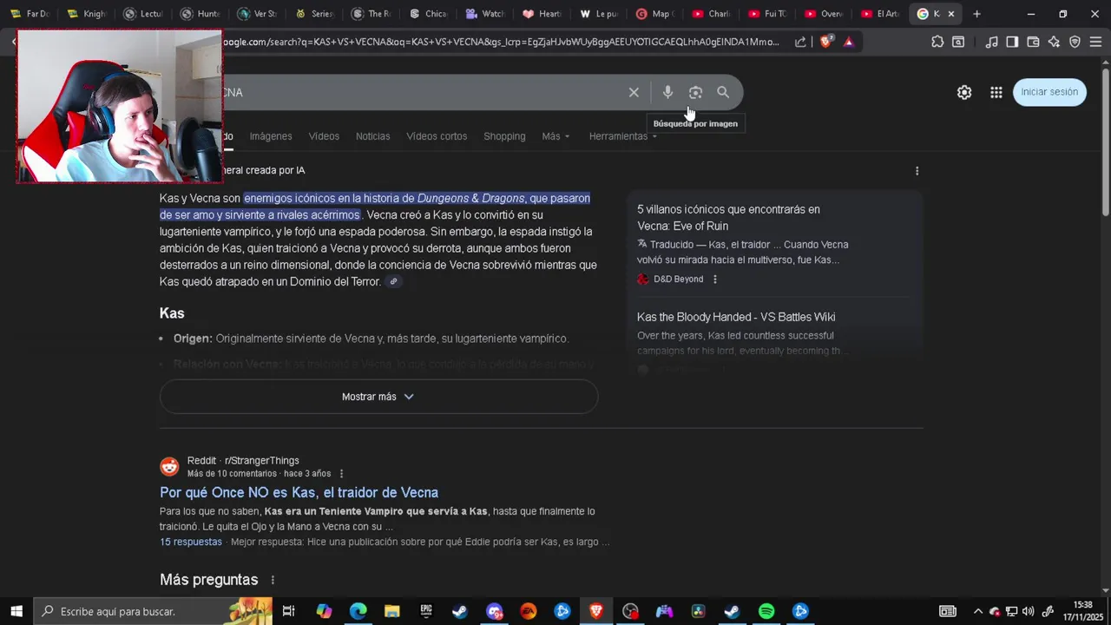Submit search with magnifying glass icon

pos(723,92)
